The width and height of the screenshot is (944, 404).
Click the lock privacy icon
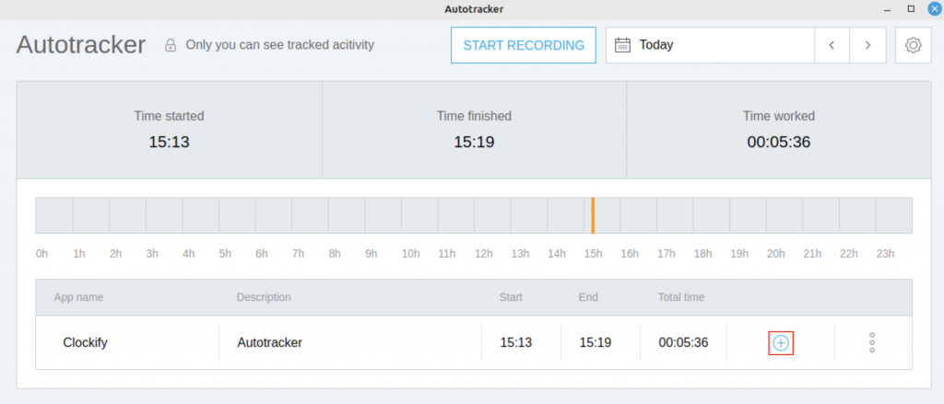(x=171, y=45)
